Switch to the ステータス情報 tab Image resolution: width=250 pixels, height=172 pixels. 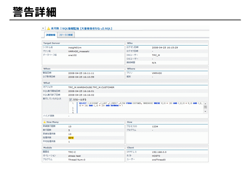click(66, 35)
